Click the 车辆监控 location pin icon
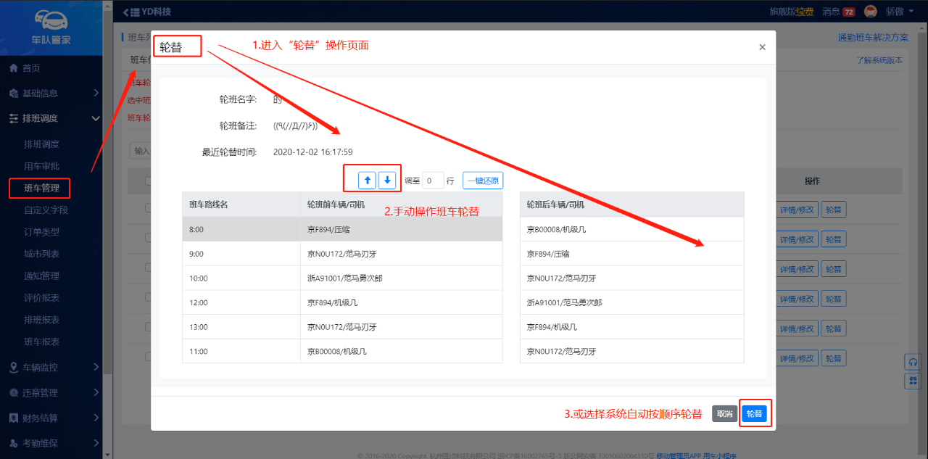928x459 pixels. [13, 368]
